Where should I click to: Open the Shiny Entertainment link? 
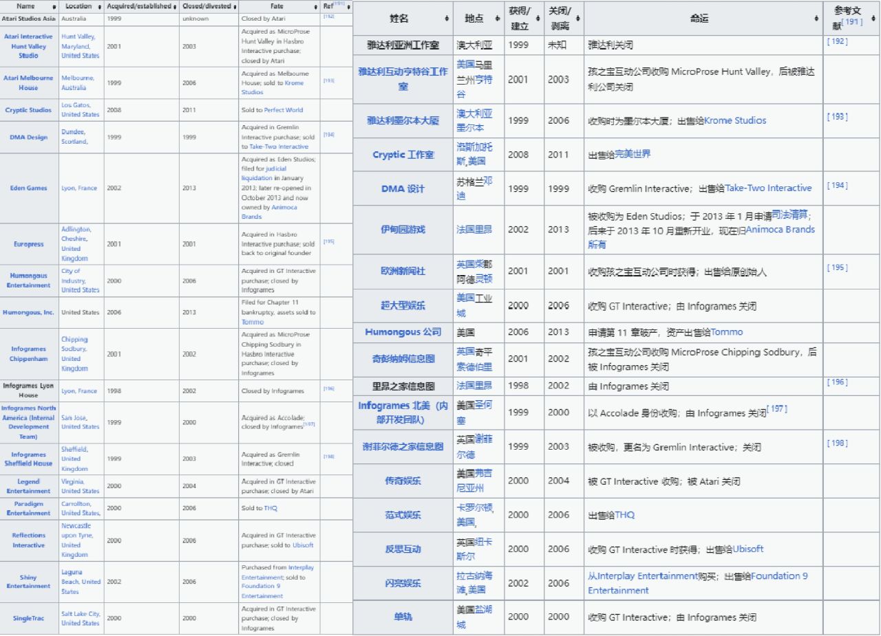click(28, 582)
